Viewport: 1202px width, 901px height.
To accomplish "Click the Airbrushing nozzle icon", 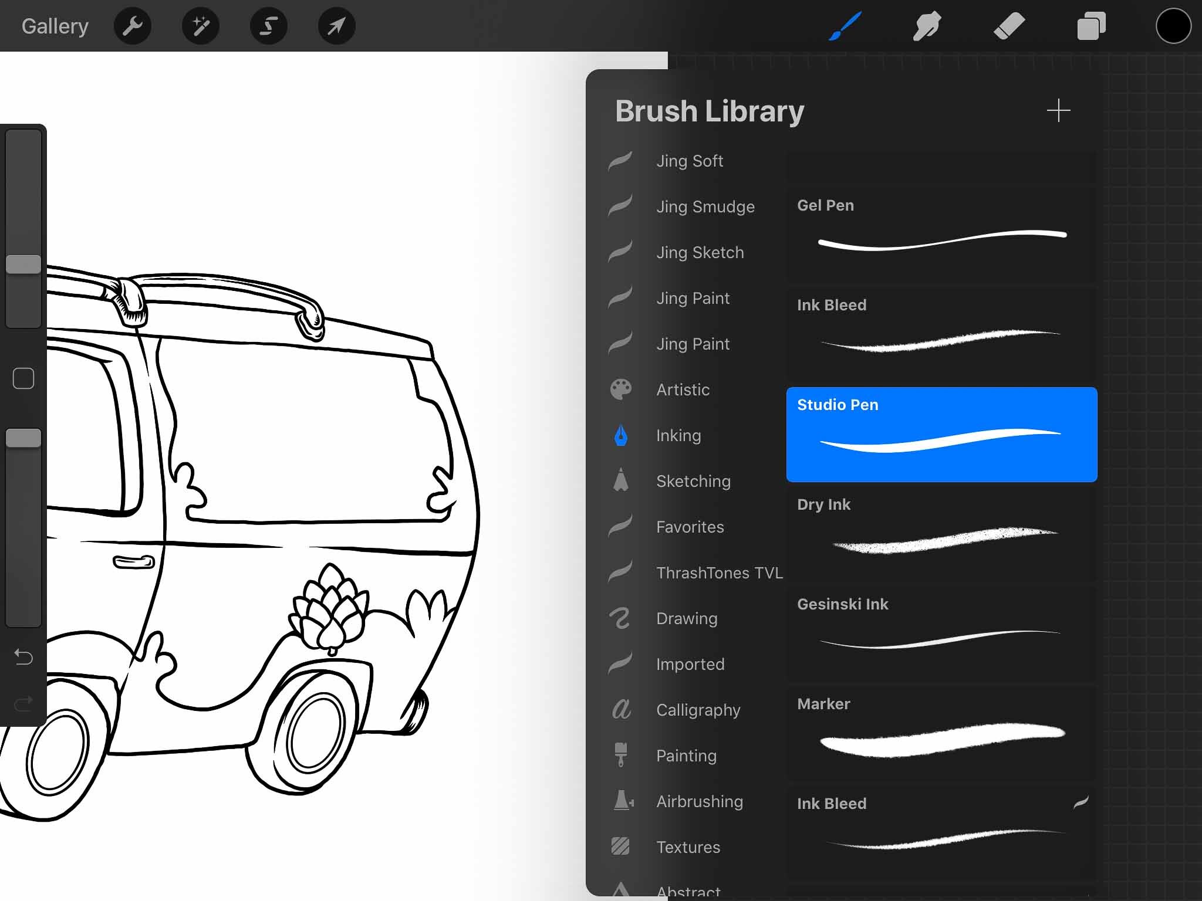I will [623, 800].
